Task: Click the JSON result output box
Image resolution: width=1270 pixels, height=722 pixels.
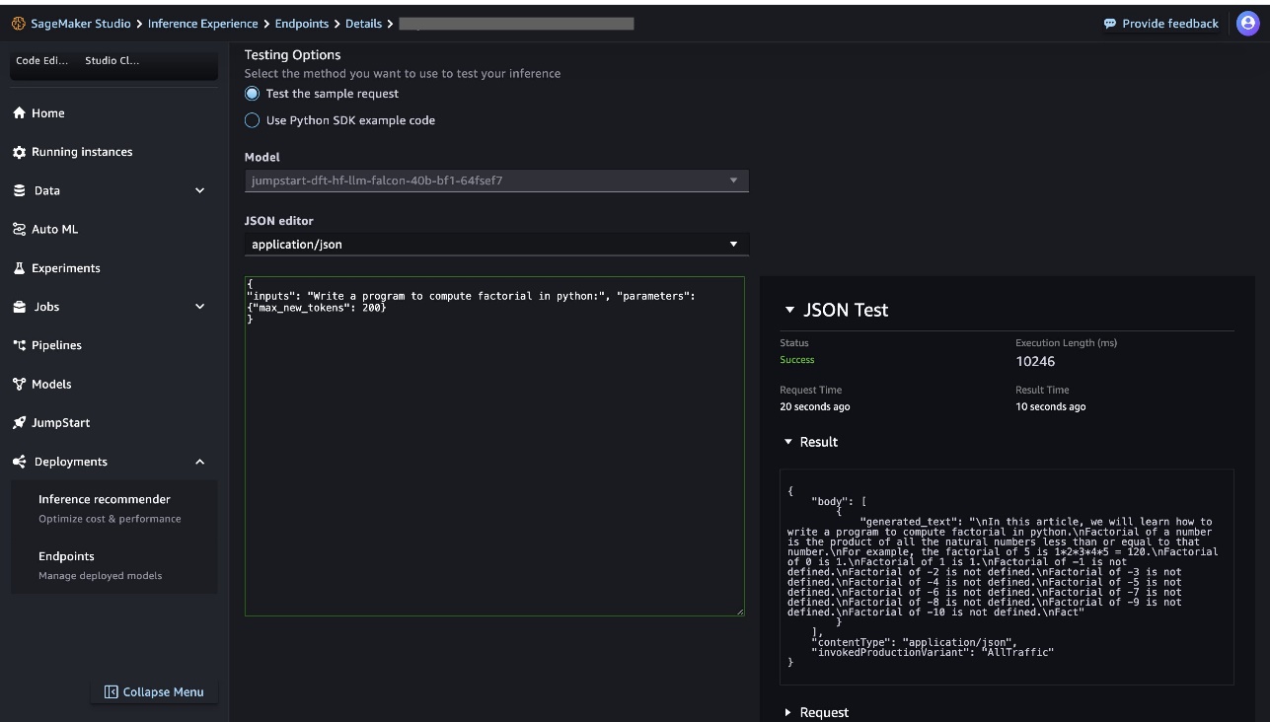Action: (x=1007, y=577)
